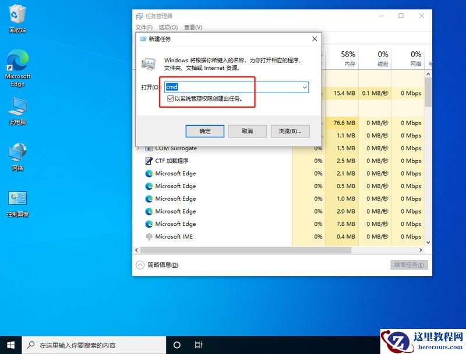Open the 打开 combo box dropdown
Screen dimensions: 466x354
tap(304, 86)
